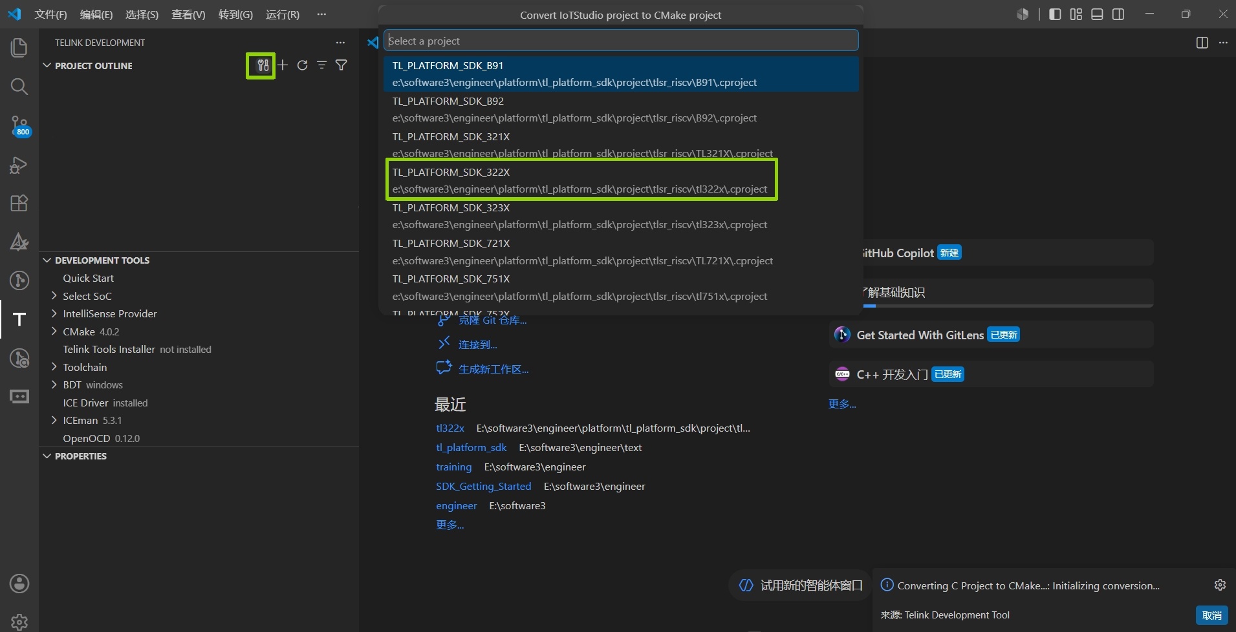
Task: Refresh the Project Outline
Action: [302, 65]
